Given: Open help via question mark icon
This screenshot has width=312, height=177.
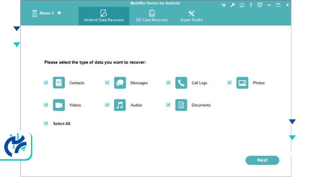Looking at the screenshot, I should 251,5.
